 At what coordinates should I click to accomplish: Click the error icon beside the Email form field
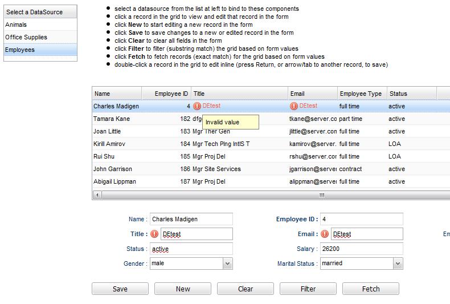click(325, 234)
